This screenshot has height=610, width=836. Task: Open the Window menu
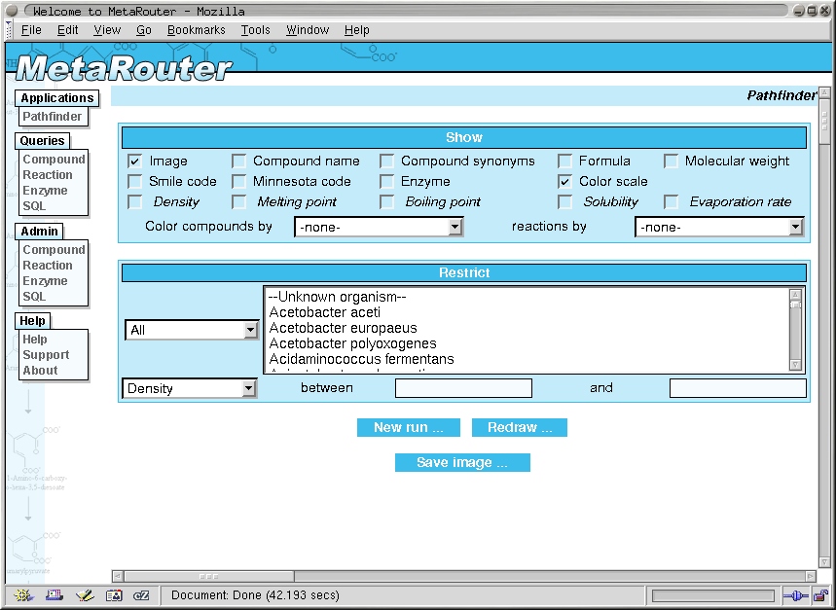coord(308,30)
